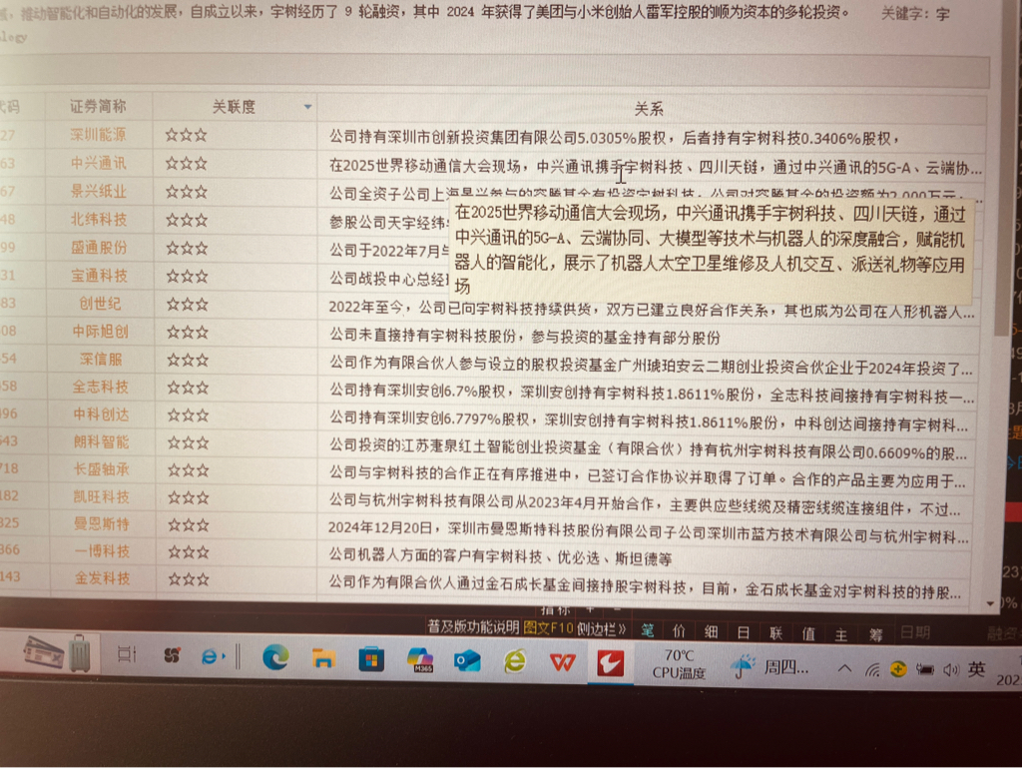The height and width of the screenshot is (768, 1022).
Task: Click the 关系 column header
Action: click(x=649, y=109)
